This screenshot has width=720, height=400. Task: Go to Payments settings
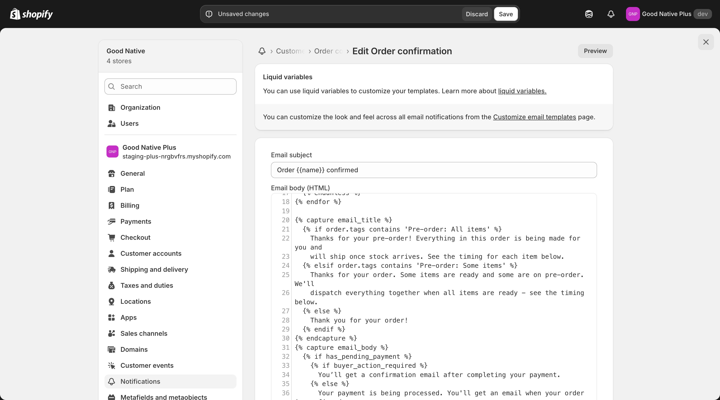pyautogui.click(x=170, y=222)
